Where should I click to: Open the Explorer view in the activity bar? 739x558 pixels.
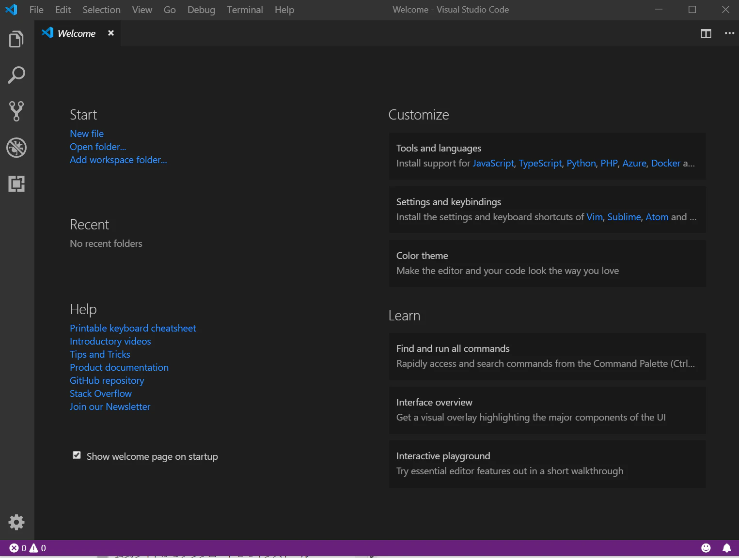tap(16, 39)
